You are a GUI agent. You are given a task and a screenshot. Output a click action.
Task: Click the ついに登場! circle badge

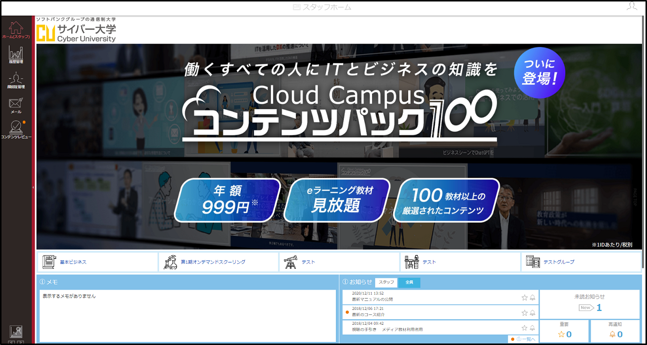coord(539,73)
